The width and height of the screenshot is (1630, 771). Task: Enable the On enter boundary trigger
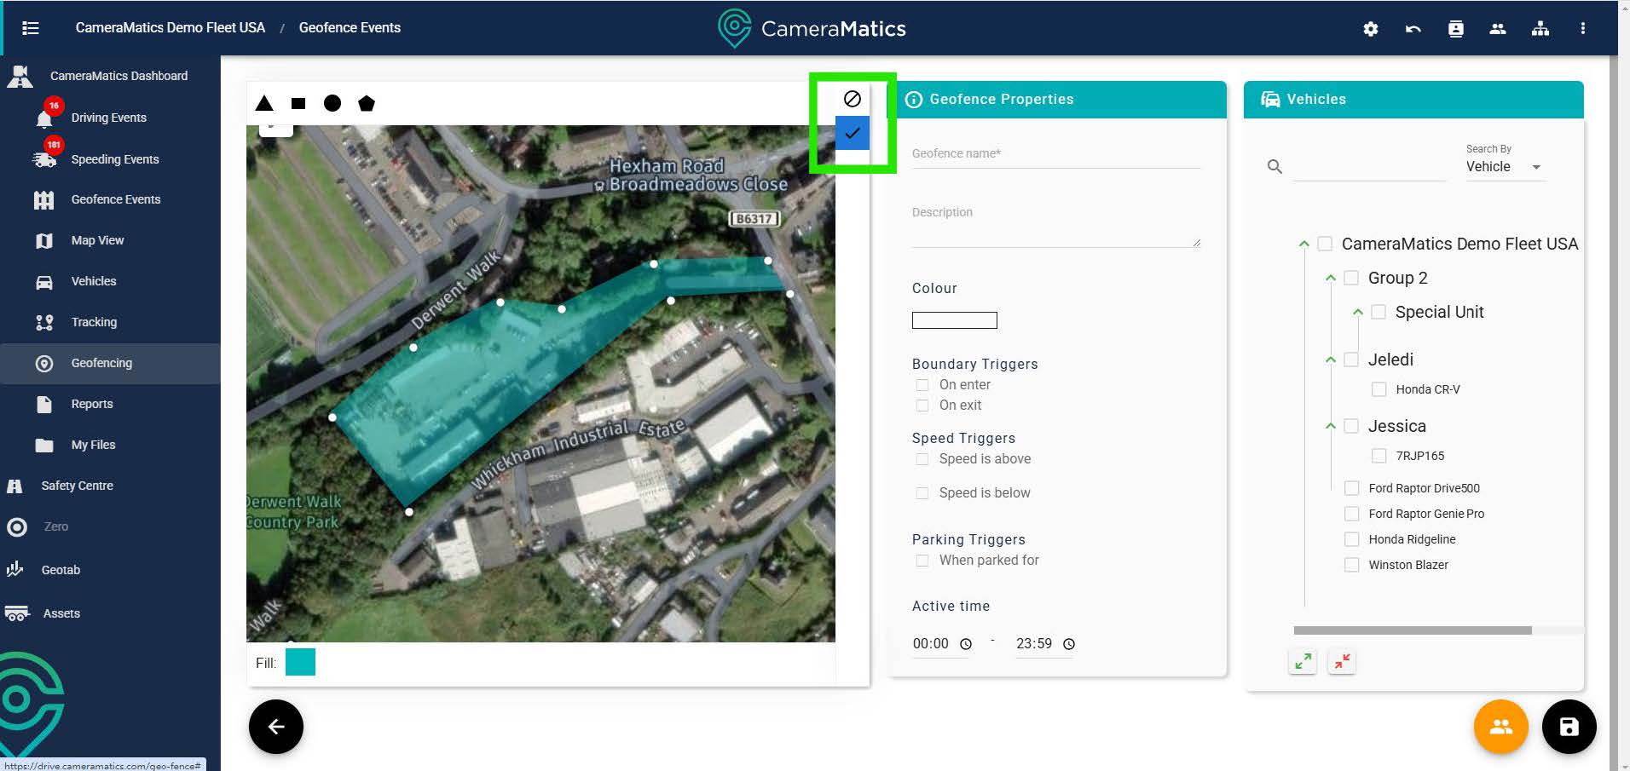point(922,385)
